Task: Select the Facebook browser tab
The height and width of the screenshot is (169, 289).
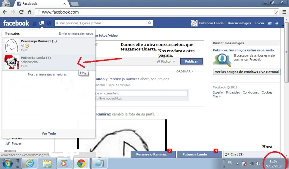Action: point(42,4)
